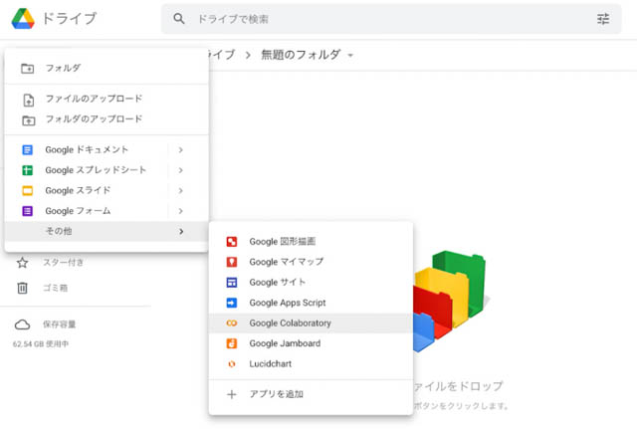The height and width of the screenshot is (429, 637).
Task: Choose Google Colaboratory from submenu
Action: tap(311, 322)
